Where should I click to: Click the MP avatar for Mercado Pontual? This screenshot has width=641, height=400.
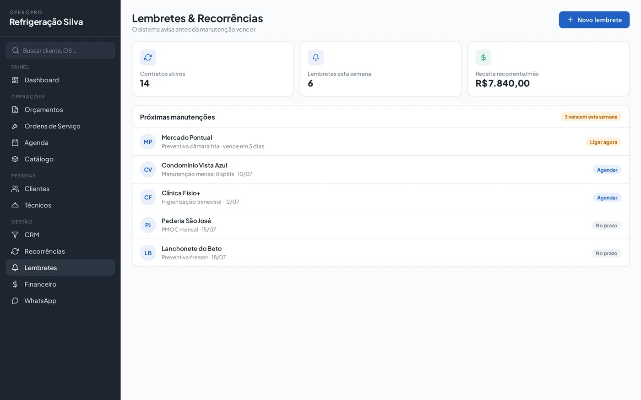148,142
